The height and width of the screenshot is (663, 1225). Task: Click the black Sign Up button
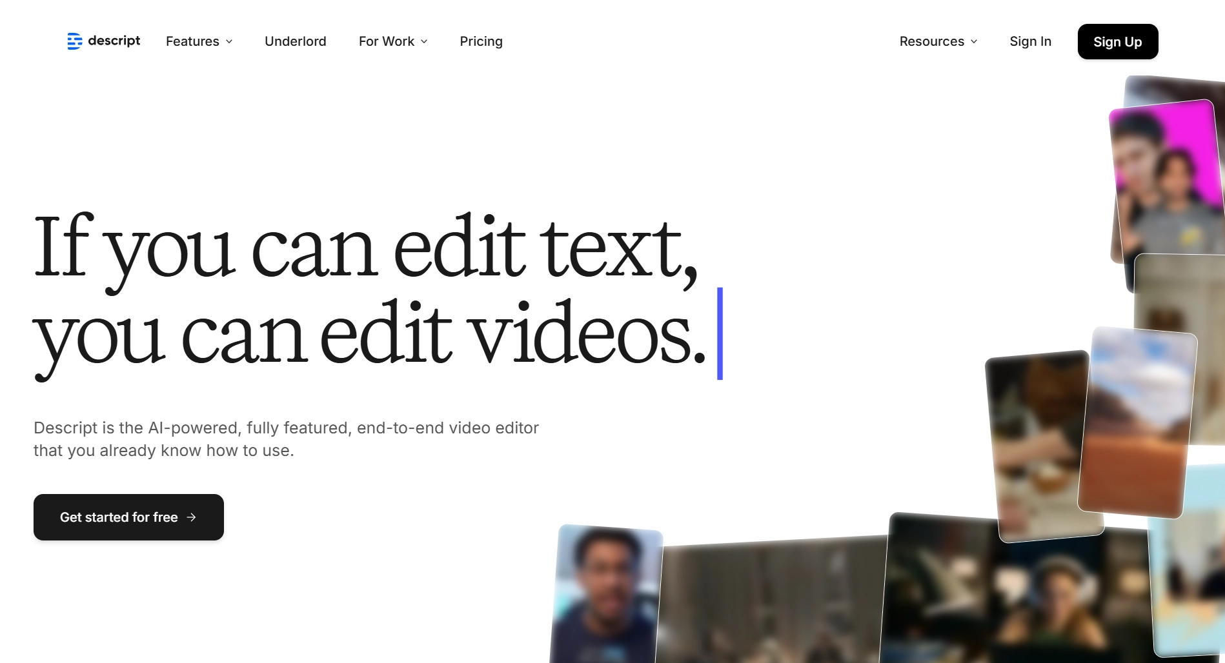point(1118,41)
